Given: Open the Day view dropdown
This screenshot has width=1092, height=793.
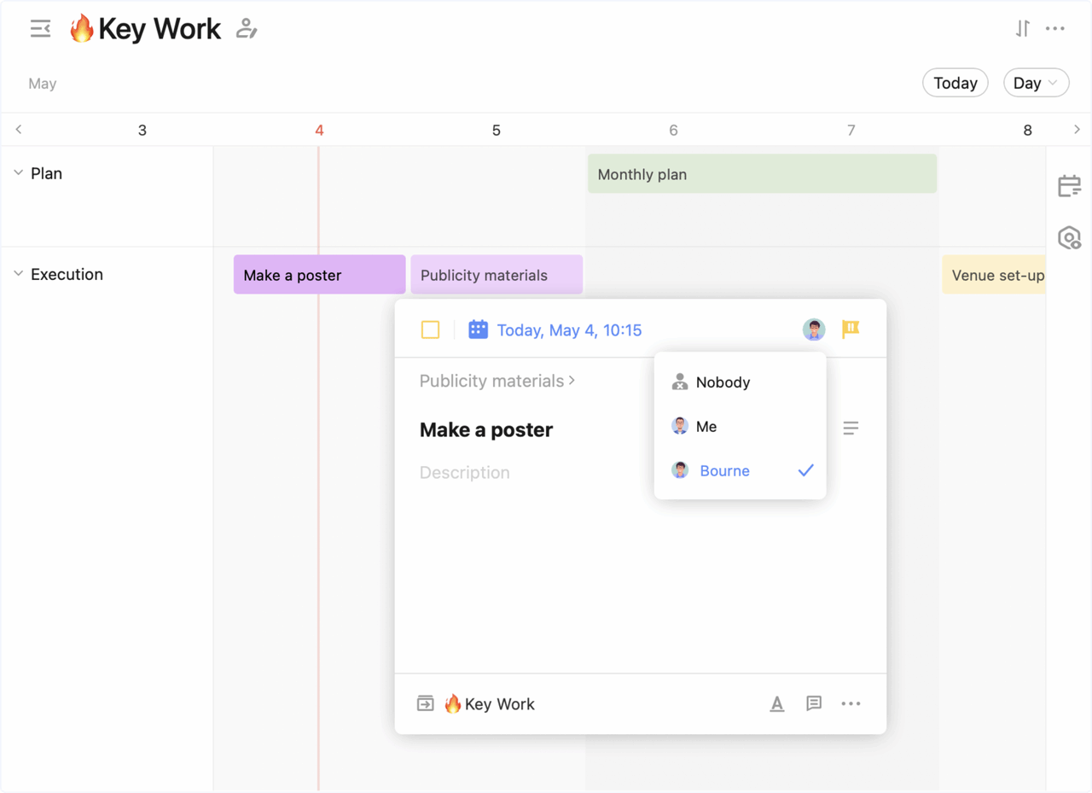Looking at the screenshot, I should point(1036,83).
